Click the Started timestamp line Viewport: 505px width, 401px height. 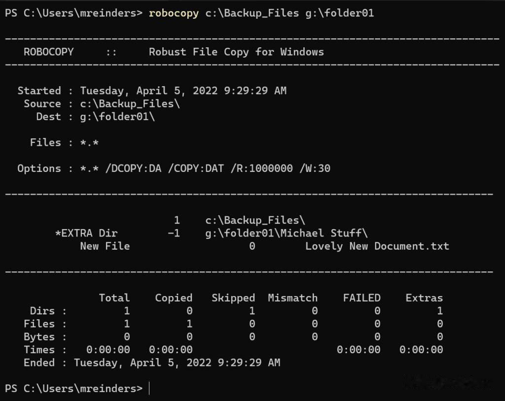[183, 91]
